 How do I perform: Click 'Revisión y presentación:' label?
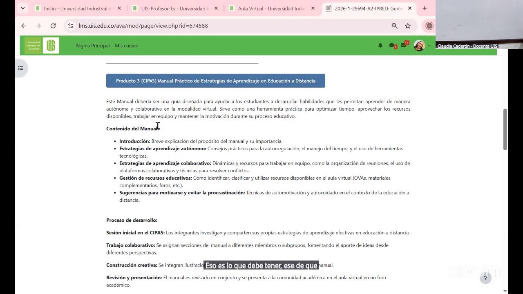tap(134, 278)
